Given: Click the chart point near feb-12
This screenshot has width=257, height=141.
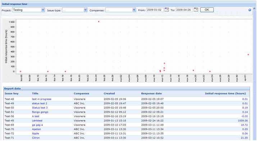Looking at the screenshot, I should (48, 72).
